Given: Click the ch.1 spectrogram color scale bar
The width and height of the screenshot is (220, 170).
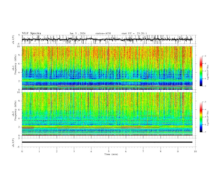Looking at the screenshot, I should (201, 71).
